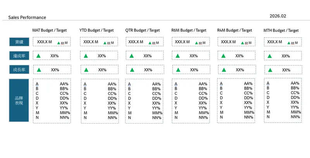Click the XXX.X M value under YTD

(x=91, y=42)
